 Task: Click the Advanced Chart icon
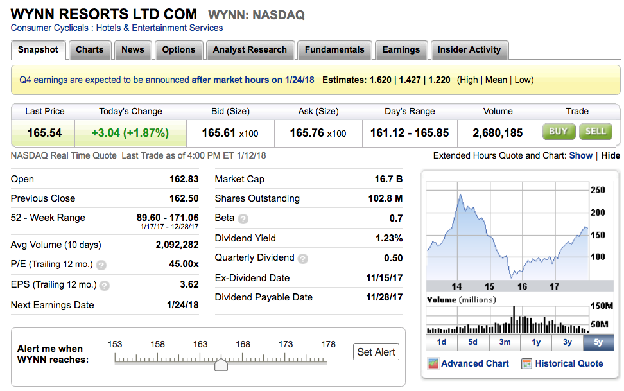(433, 364)
